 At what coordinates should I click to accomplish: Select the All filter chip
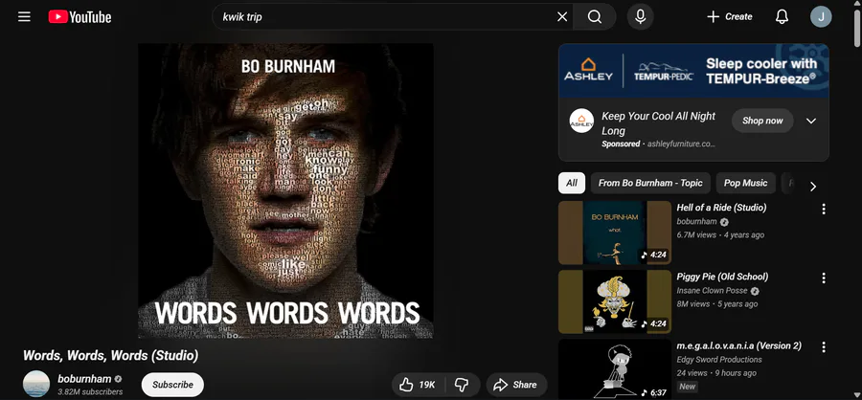coord(572,183)
